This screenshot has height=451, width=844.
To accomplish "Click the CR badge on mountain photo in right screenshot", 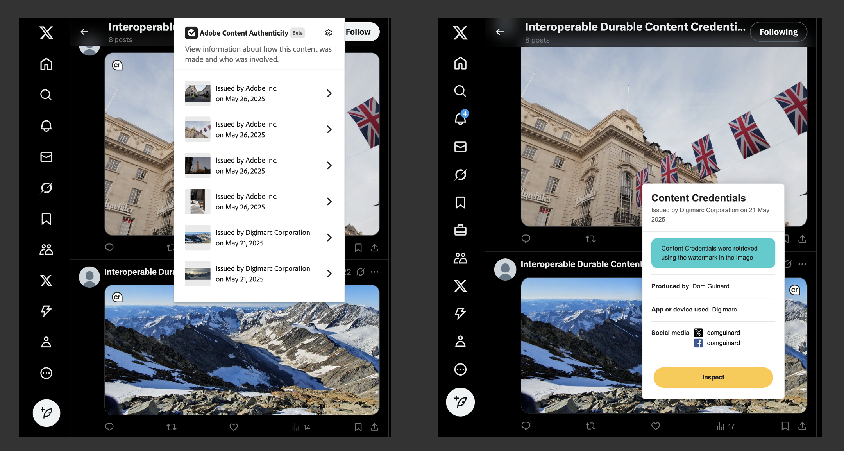I will pyautogui.click(x=794, y=290).
